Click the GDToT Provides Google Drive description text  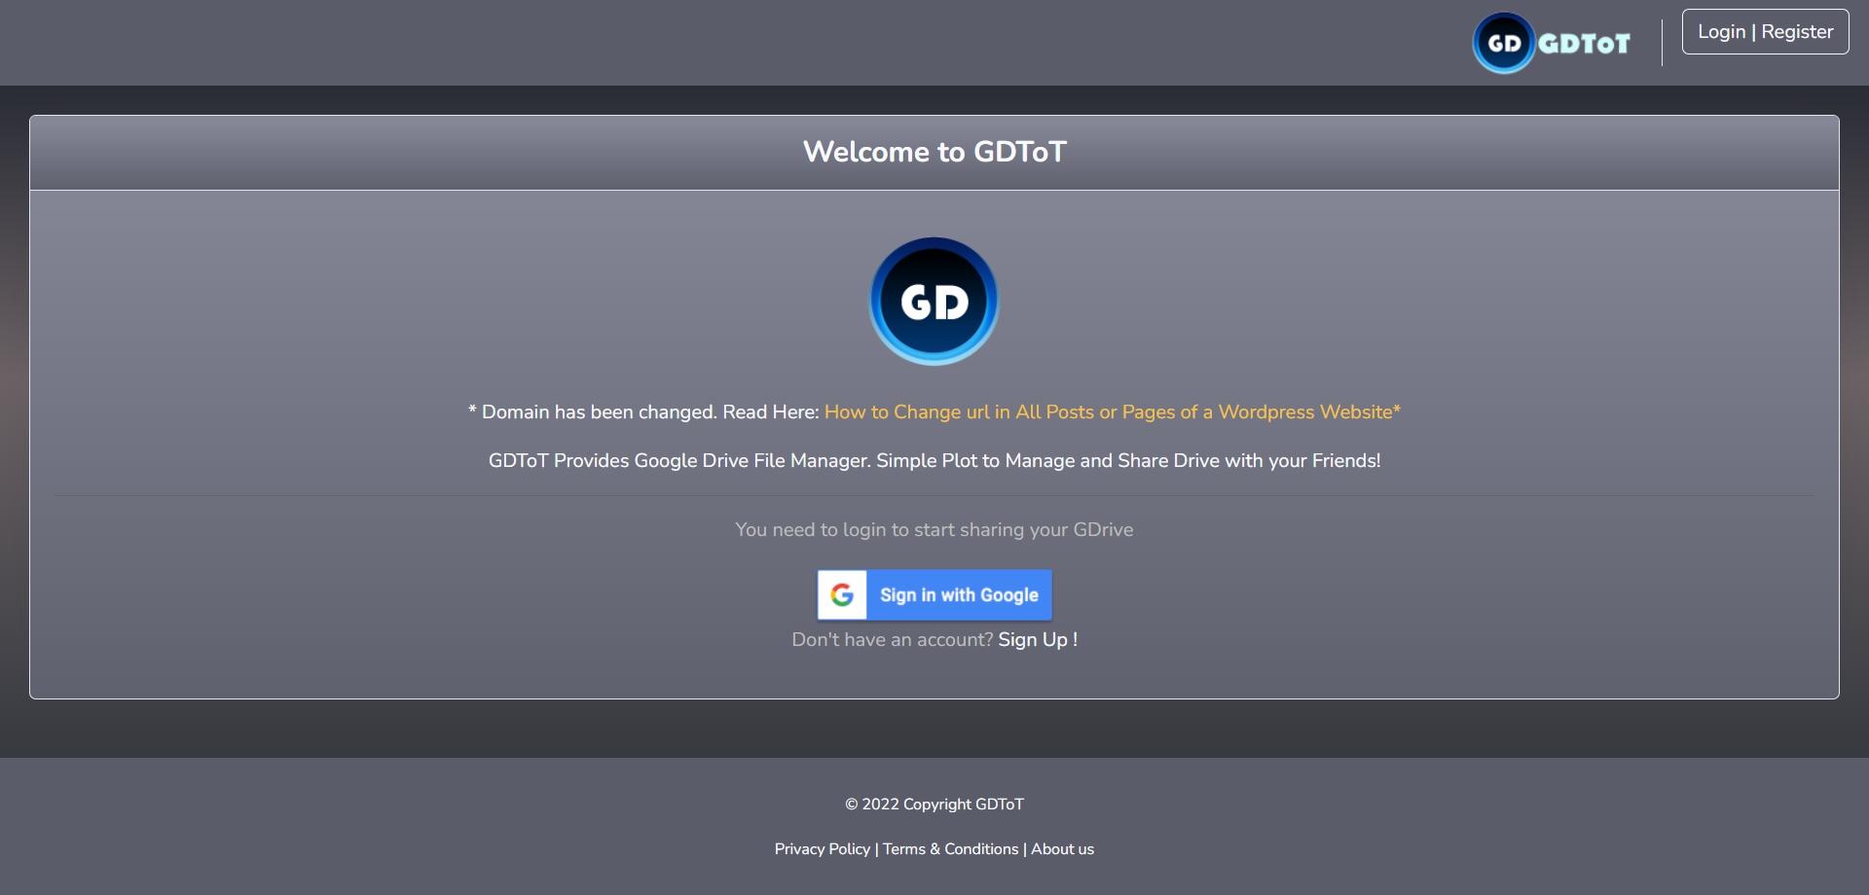(x=934, y=460)
